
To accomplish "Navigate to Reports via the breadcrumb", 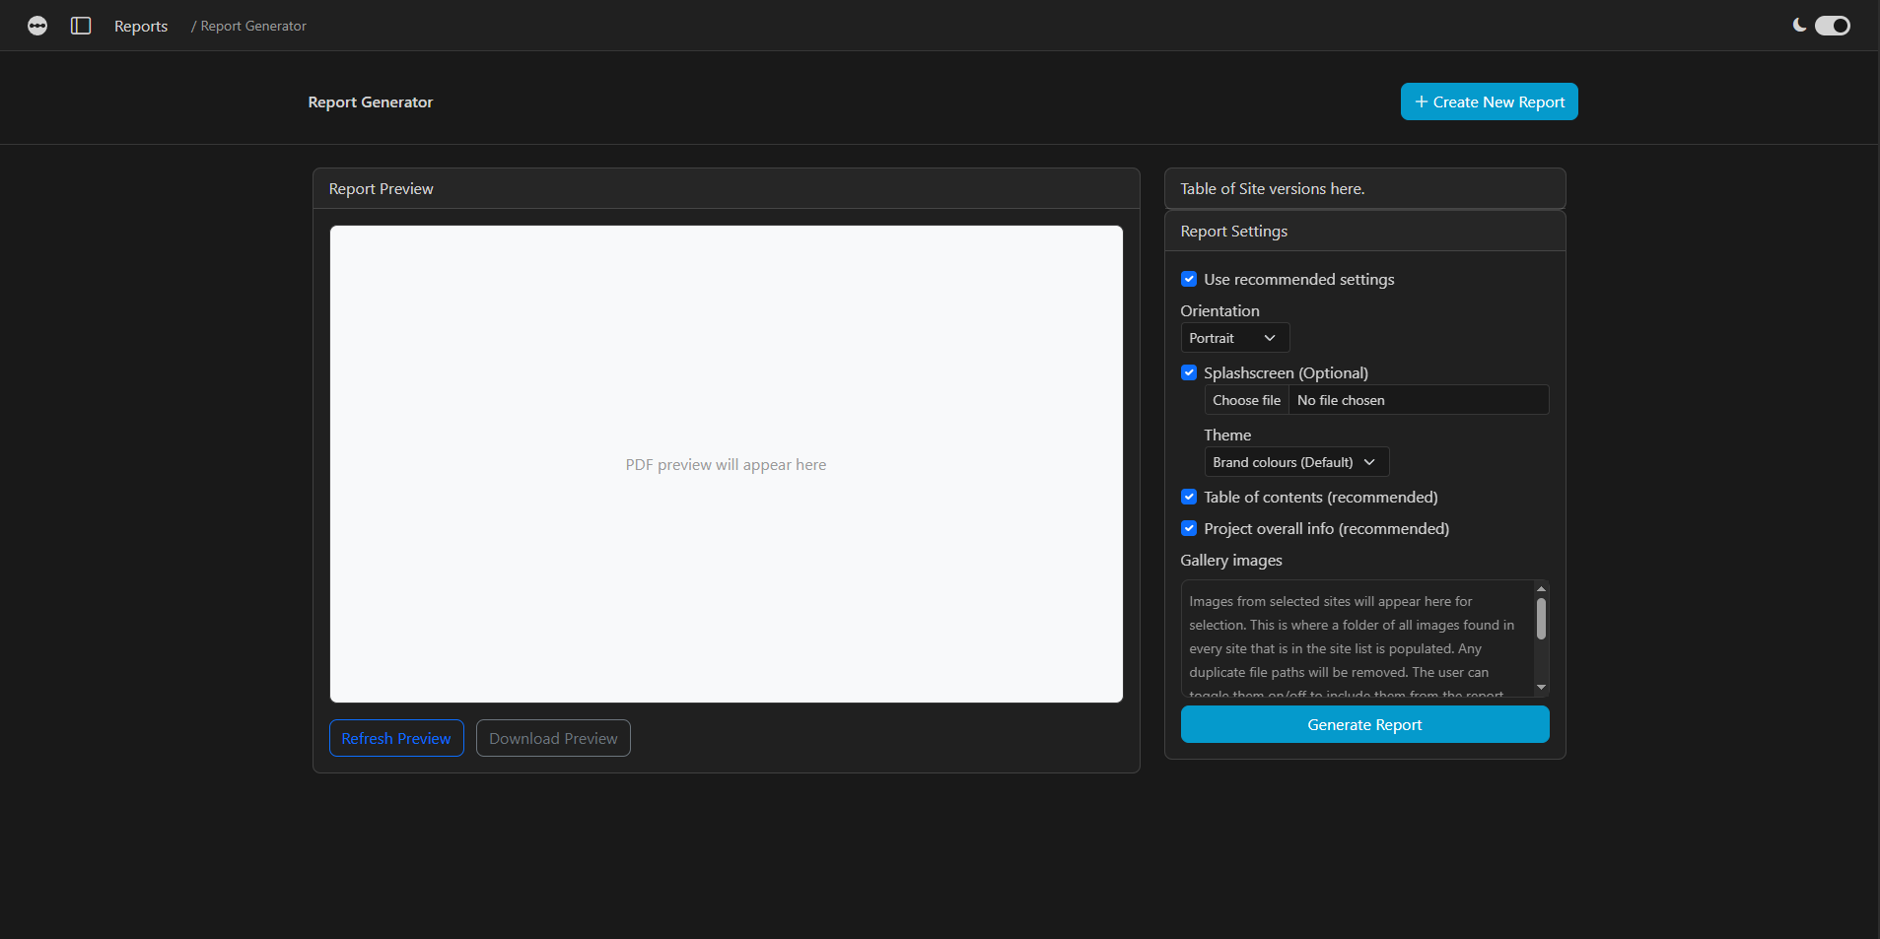I will pos(141,26).
